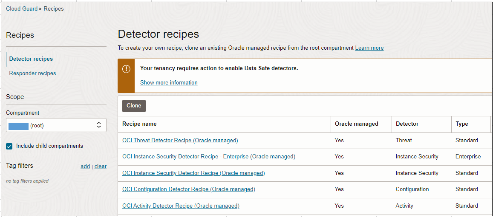
Task: Click the Scope section heading
Action: click(x=15, y=97)
